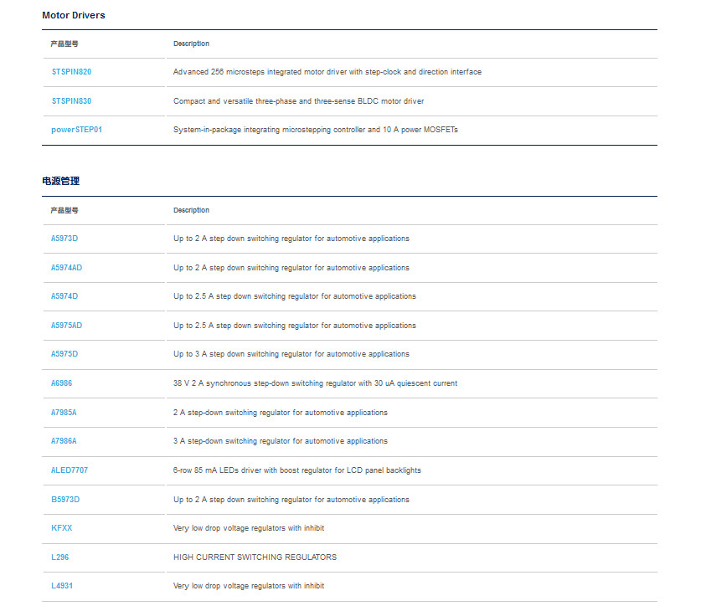Select the A5973D row description text
Screen dimensions: 701x606
pyautogui.click(x=291, y=239)
